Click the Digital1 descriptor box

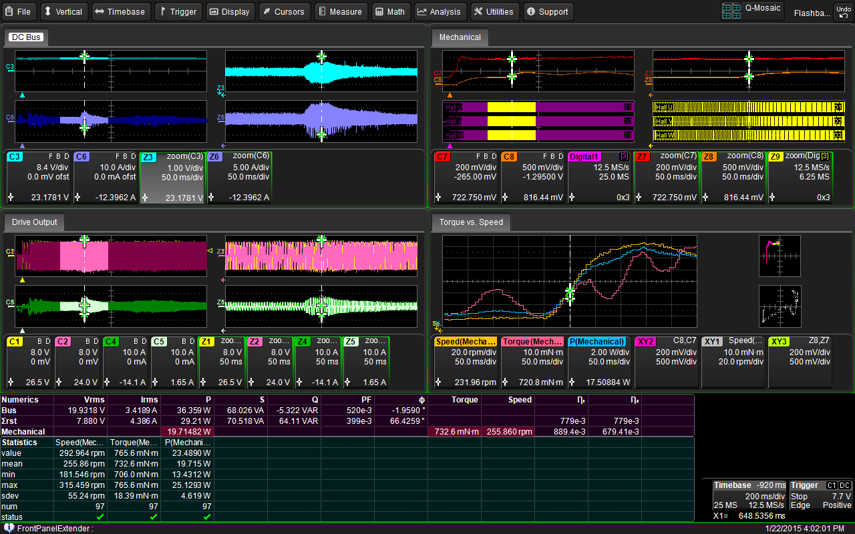599,178
